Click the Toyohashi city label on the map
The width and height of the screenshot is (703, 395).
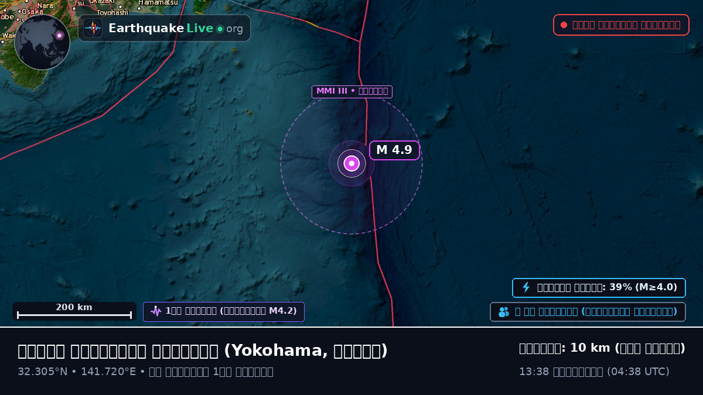(x=112, y=12)
